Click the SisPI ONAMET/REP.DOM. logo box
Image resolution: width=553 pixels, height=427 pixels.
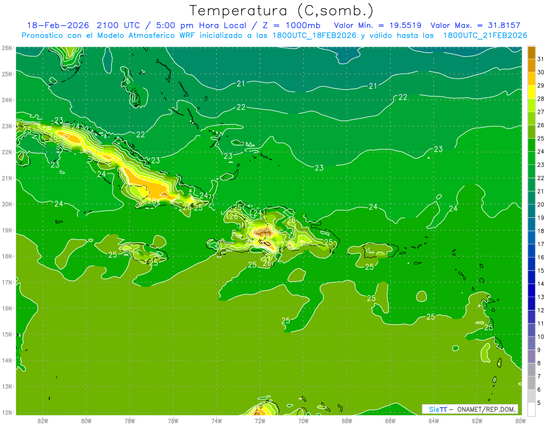470,409
